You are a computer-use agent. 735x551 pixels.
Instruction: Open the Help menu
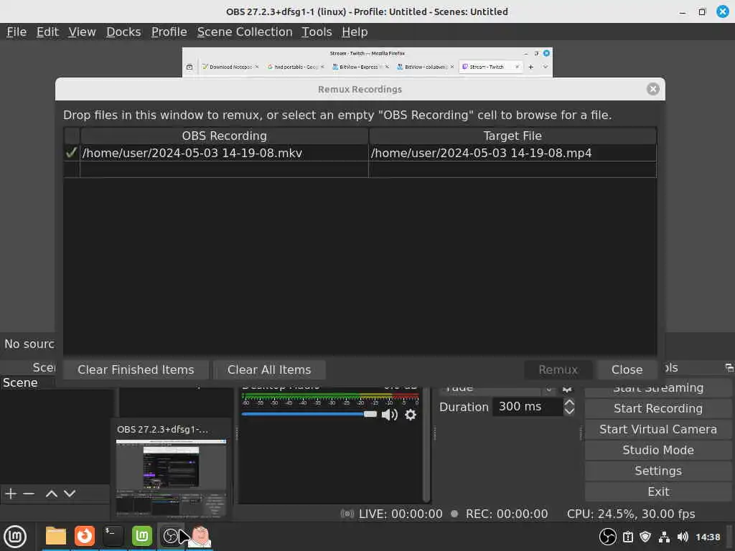point(355,32)
